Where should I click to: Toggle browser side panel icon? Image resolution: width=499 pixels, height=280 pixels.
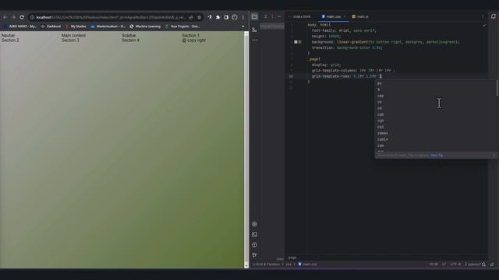pyautogui.click(x=226, y=17)
